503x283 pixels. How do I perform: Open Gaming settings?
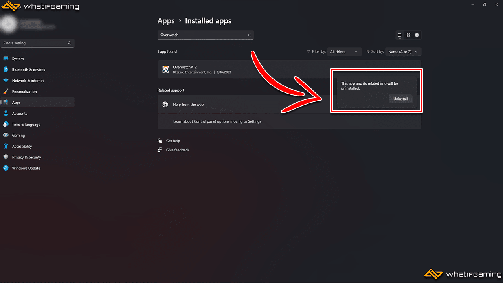[x=37, y=135]
